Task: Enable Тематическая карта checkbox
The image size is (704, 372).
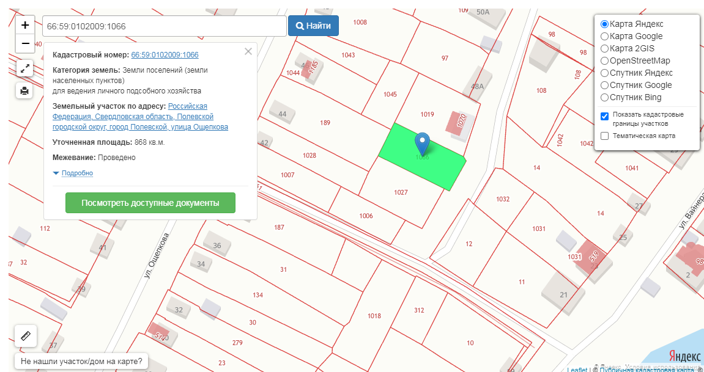Action: 605,136
